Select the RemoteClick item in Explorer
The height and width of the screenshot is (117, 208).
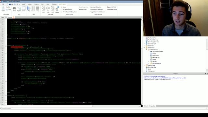click(x=156, y=58)
